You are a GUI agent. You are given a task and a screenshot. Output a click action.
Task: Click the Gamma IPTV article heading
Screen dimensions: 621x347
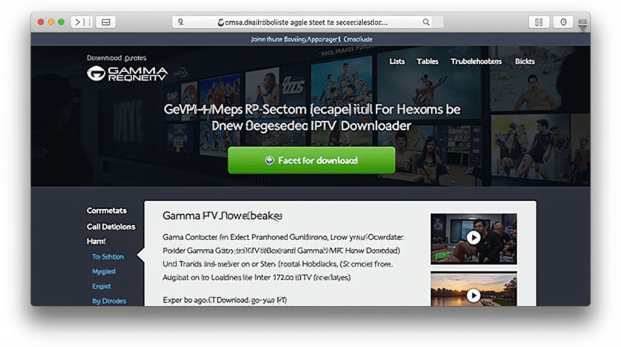tap(222, 216)
